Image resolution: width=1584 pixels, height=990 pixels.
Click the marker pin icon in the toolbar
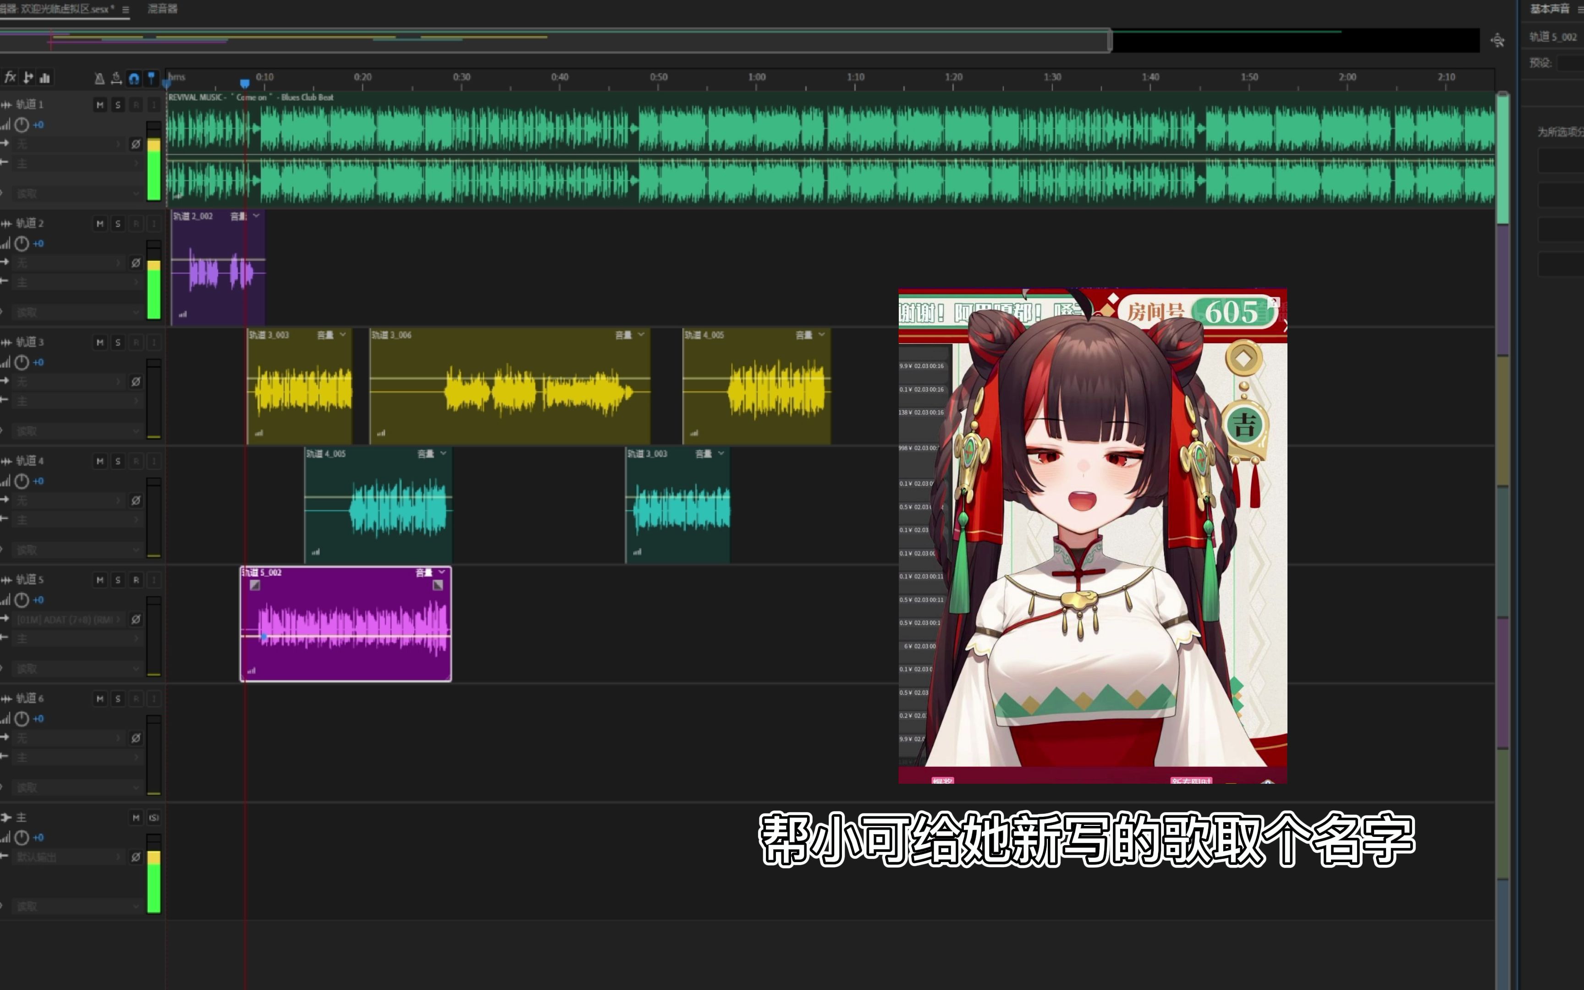(151, 78)
